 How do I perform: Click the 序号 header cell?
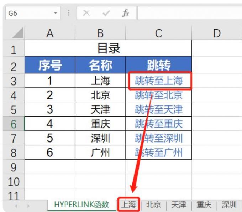tap(50, 65)
